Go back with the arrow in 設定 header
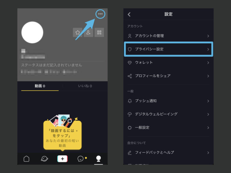Image resolution: width=231 pixels, height=173 pixels. click(129, 14)
